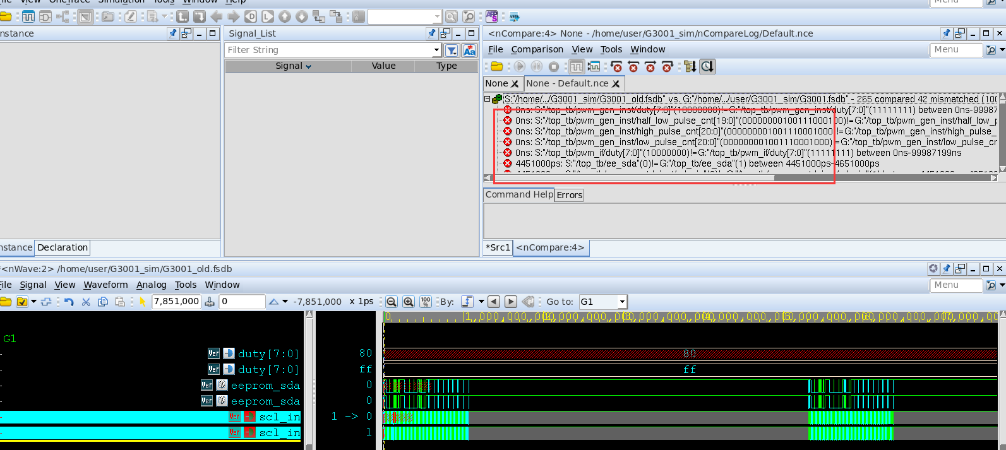The height and width of the screenshot is (450, 1006).
Task: Open the nCompare View menu
Action: [x=582, y=49]
